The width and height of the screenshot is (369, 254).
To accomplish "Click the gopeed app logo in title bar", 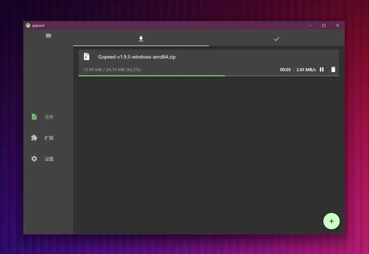I will pyautogui.click(x=28, y=25).
